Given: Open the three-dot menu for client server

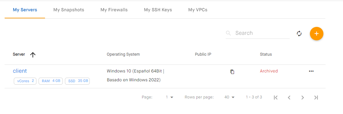Looking at the screenshot, I should (x=311, y=71).
